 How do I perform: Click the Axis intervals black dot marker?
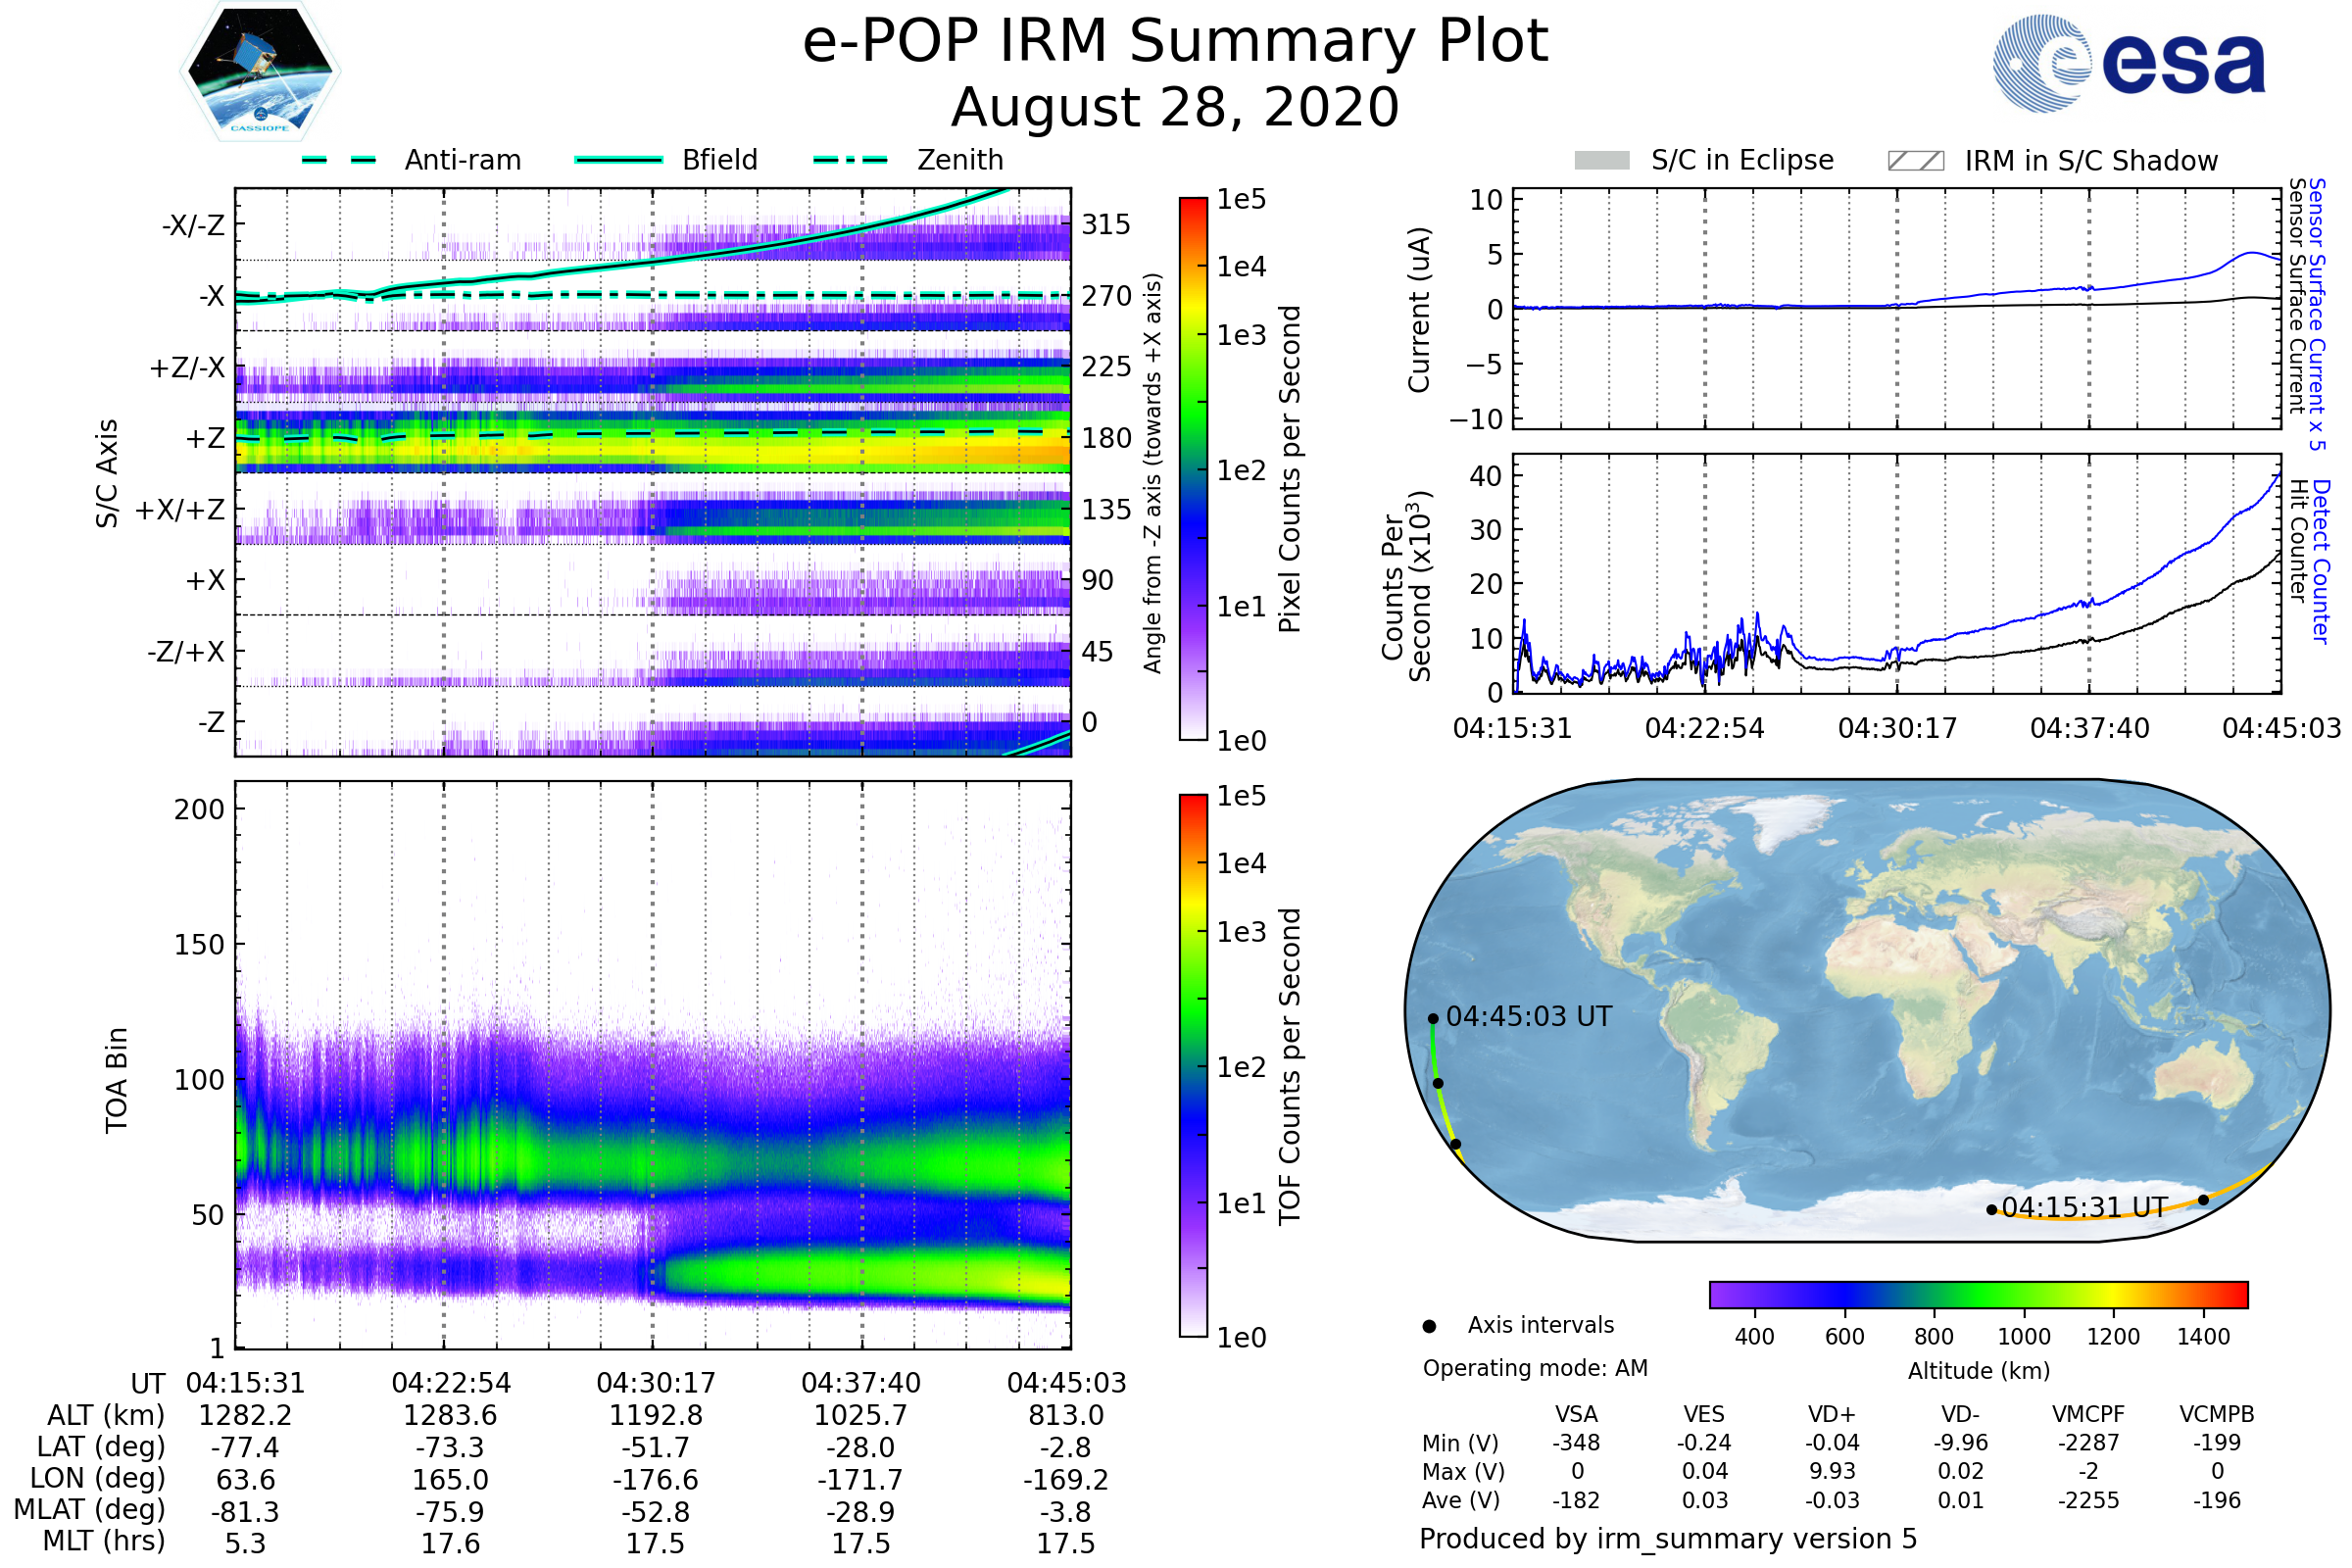1429,1326
